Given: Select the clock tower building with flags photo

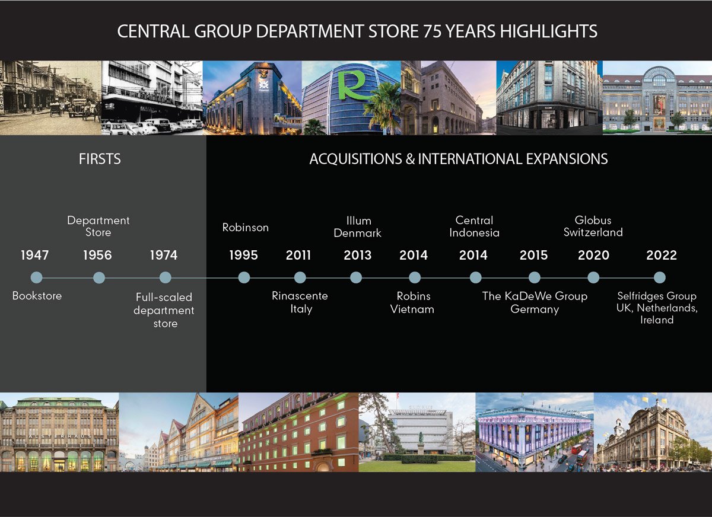Looking at the screenshot, I should coord(653,432).
